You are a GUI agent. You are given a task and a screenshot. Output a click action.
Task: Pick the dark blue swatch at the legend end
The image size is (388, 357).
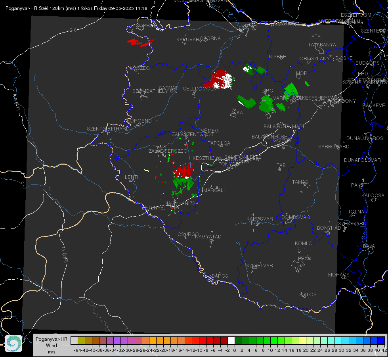381,340
